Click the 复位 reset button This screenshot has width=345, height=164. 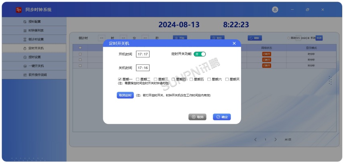[217, 38]
